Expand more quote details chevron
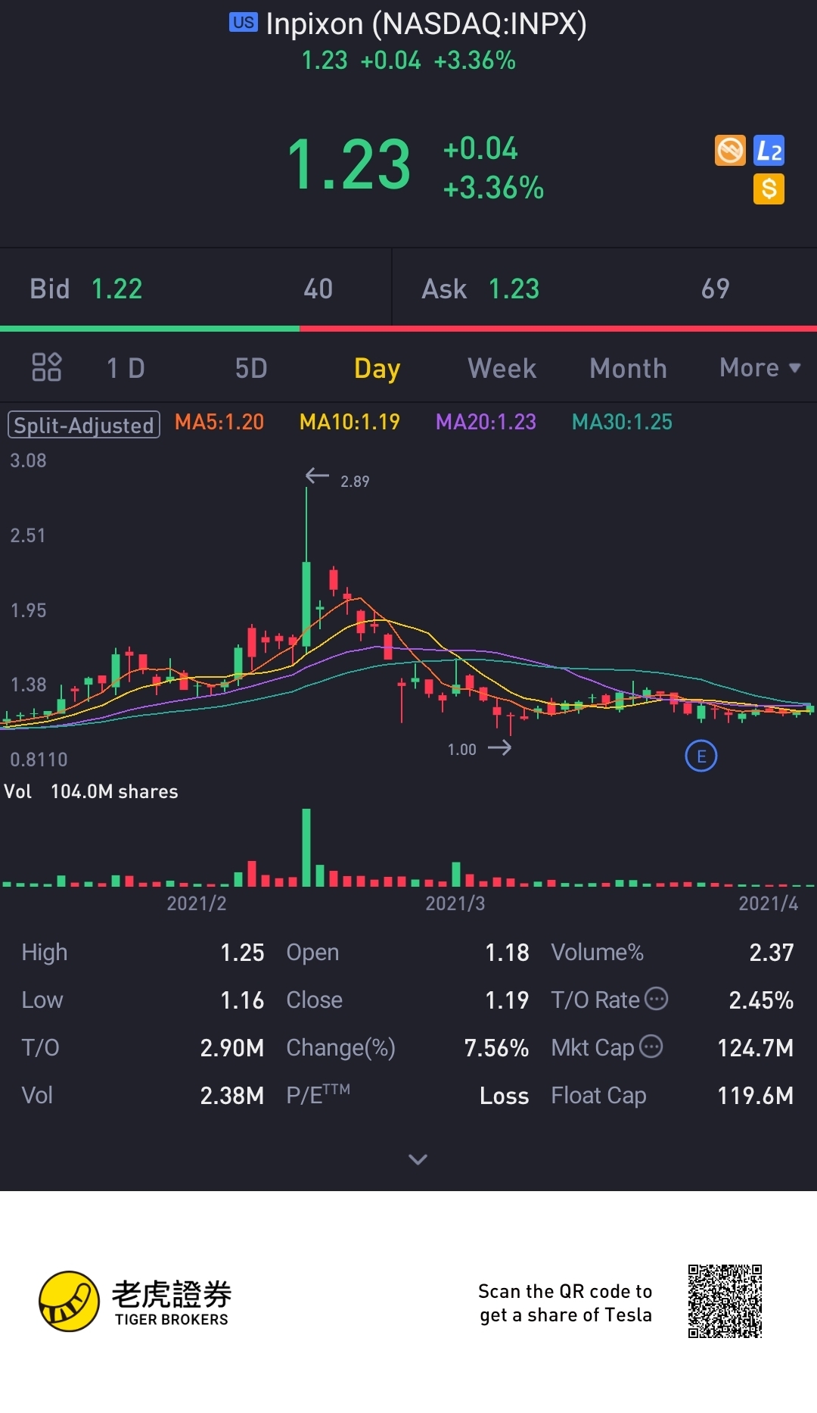817x1413 pixels. click(418, 1159)
